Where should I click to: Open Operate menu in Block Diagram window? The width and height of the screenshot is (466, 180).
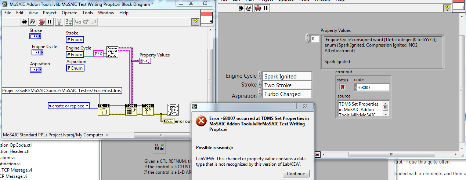(x=69, y=13)
